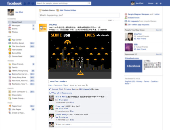See Translation on Nicole Wong's comment
This screenshot has height=130, width=170.
pyautogui.click(x=62, y=100)
